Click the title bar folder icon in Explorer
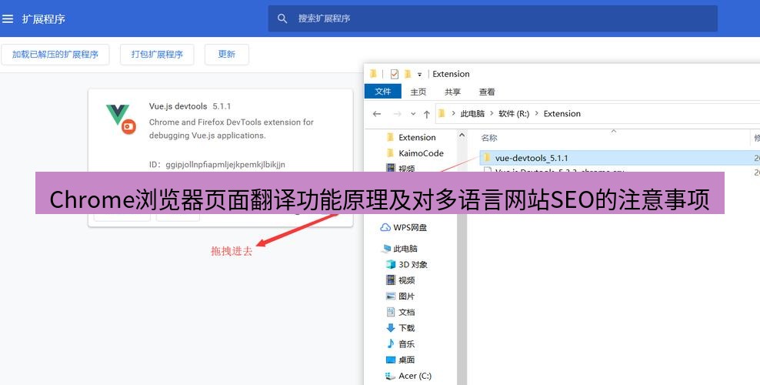Screen dimensions: 760x385 point(373,74)
